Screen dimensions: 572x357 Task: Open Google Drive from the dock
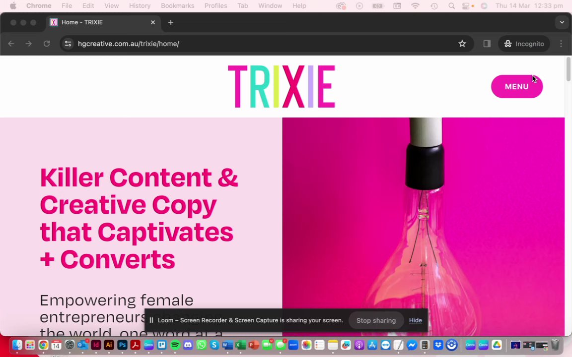pyautogui.click(x=497, y=345)
